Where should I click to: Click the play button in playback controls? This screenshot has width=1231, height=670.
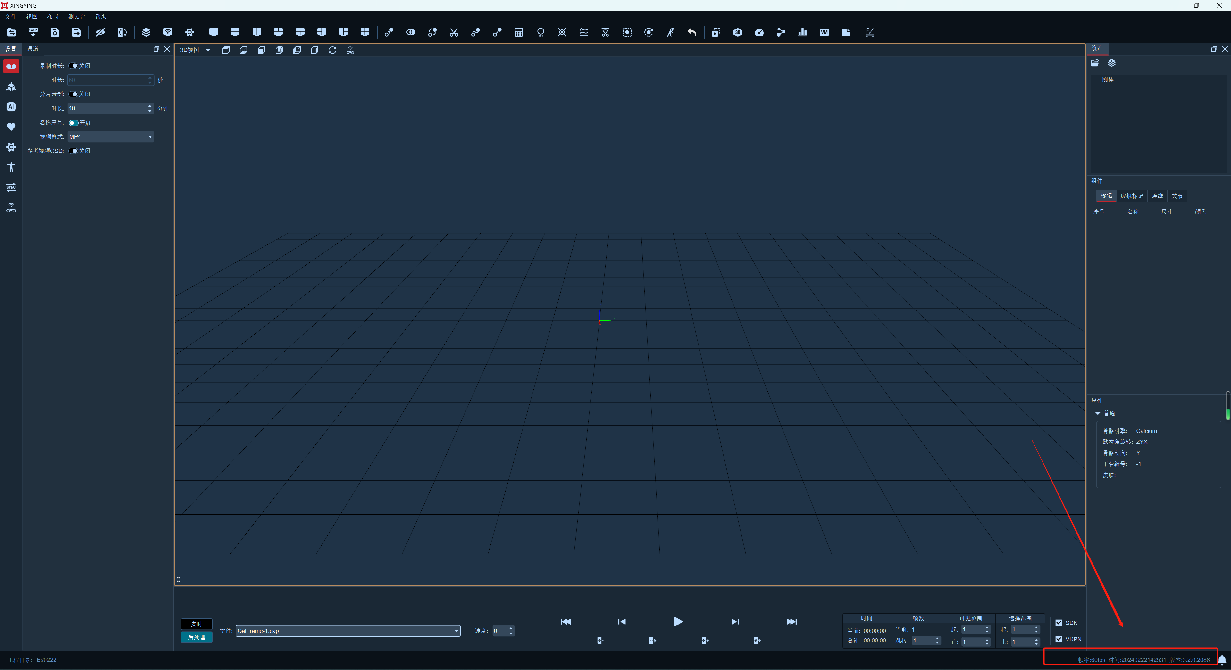pyautogui.click(x=678, y=622)
